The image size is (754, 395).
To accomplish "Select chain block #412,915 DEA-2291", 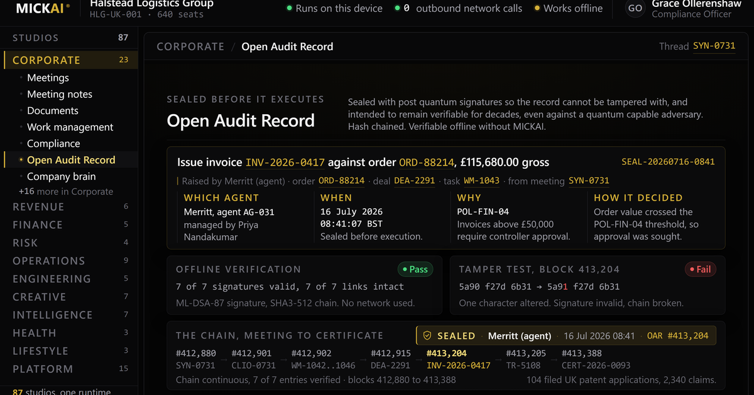I will (x=391, y=359).
